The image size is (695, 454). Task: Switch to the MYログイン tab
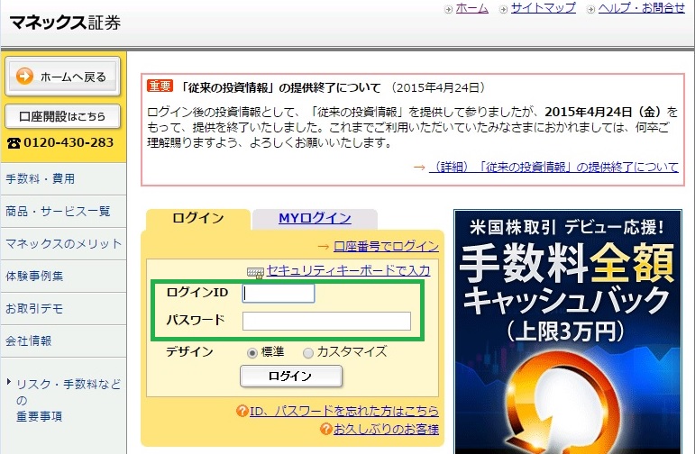(315, 219)
